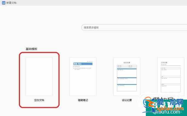The width and height of the screenshot is (187, 116).
Task: Click the bottom blue section bar in 会议纪要 preview
Action: pyautogui.click(x=127, y=84)
